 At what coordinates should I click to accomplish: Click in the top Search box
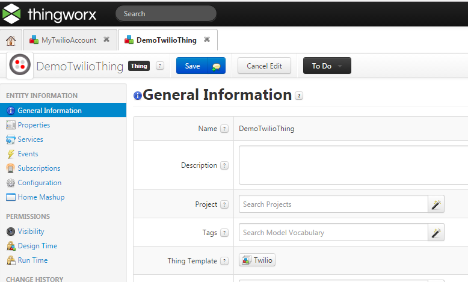pyautogui.click(x=166, y=14)
